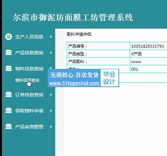
Task: Expand the 产品信息查询 menu arrow
Action: tap(51, 53)
